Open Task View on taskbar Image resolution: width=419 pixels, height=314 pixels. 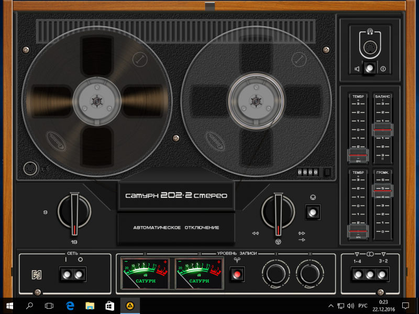coord(49,306)
